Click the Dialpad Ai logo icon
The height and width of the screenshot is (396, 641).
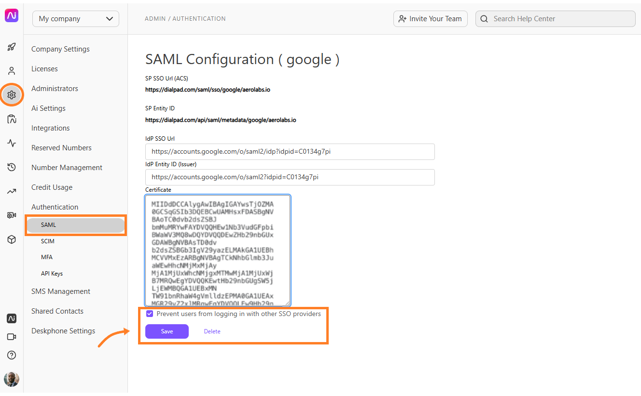(x=12, y=15)
